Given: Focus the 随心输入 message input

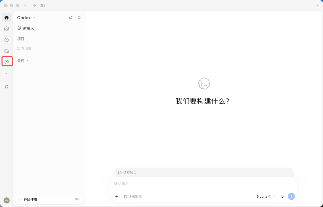Looking at the screenshot, I should point(204,183).
